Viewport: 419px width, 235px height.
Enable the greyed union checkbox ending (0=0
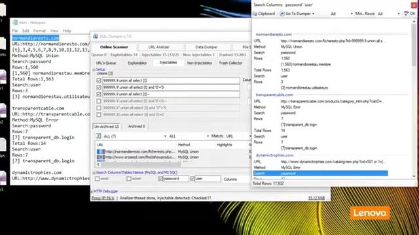click(x=99, y=115)
